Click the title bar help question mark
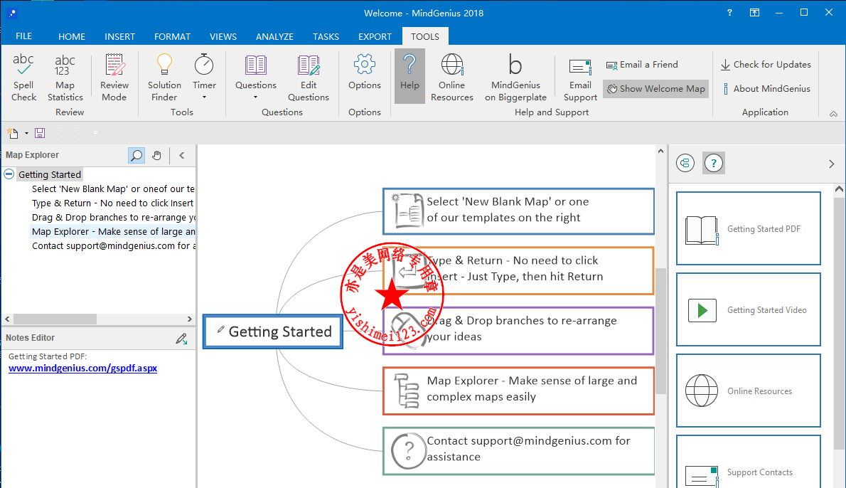 tap(729, 12)
